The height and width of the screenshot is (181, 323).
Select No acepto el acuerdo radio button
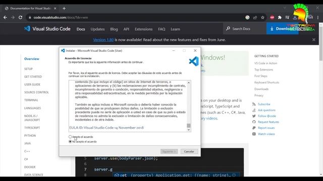pyautogui.click(x=70, y=141)
